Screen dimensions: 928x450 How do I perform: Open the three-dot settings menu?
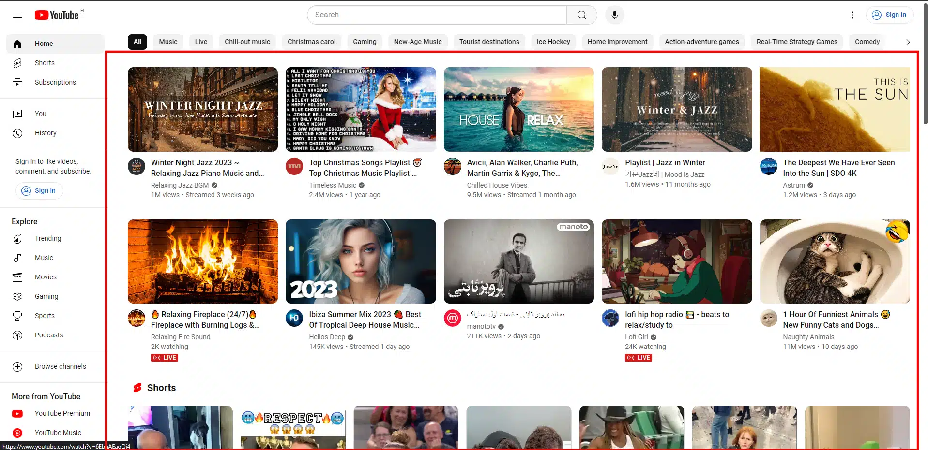click(852, 15)
